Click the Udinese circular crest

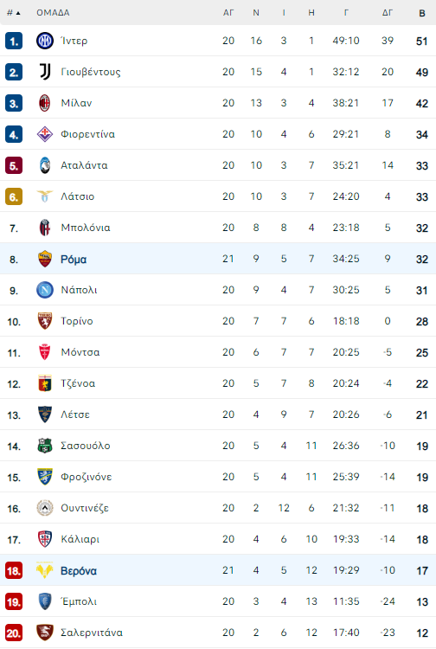pos(45,508)
